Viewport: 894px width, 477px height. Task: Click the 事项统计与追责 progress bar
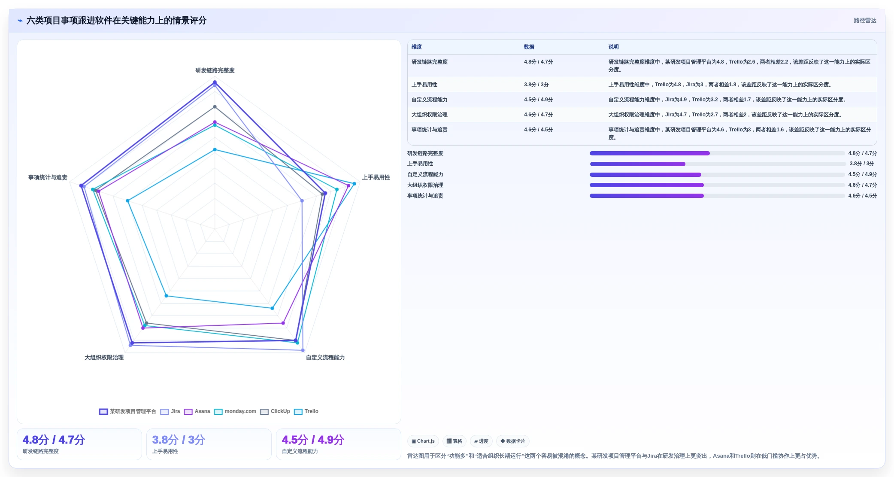[717, 196]
